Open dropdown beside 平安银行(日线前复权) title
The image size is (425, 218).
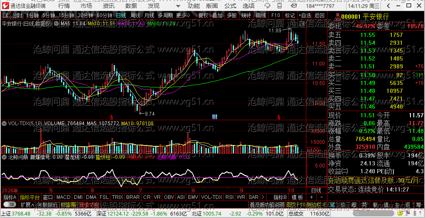pyautogui.click(x=56, y=24)
